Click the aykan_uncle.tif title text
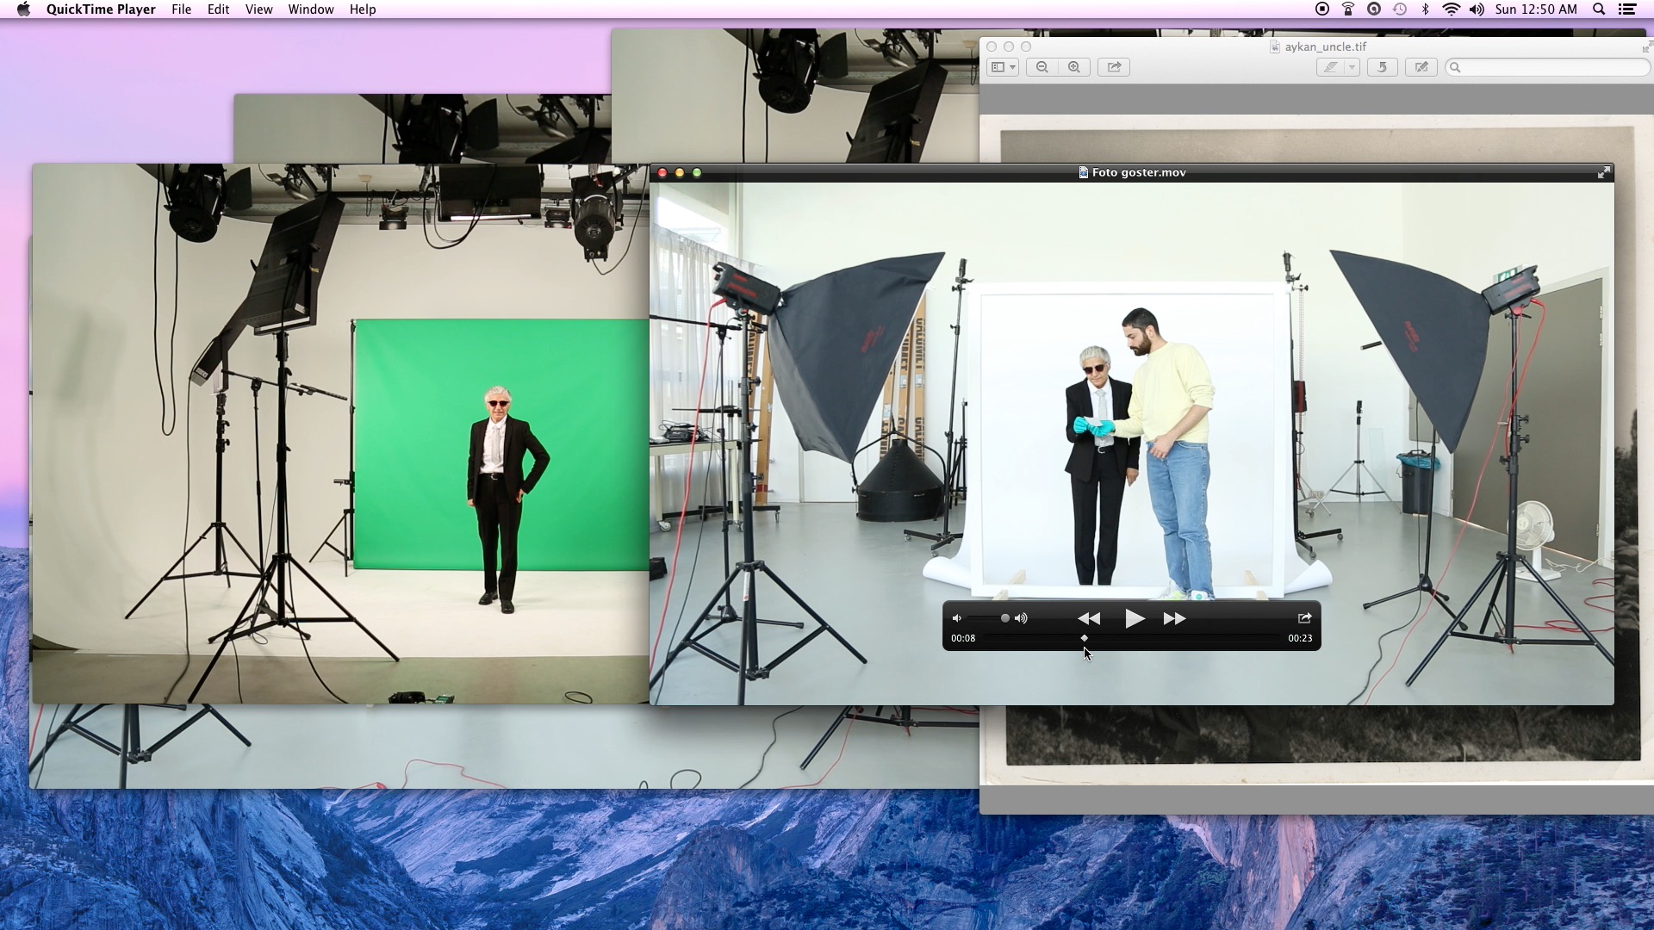 coord(1325,46)
